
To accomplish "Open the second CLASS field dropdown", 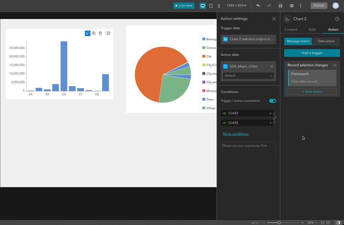I will (247, 123).
